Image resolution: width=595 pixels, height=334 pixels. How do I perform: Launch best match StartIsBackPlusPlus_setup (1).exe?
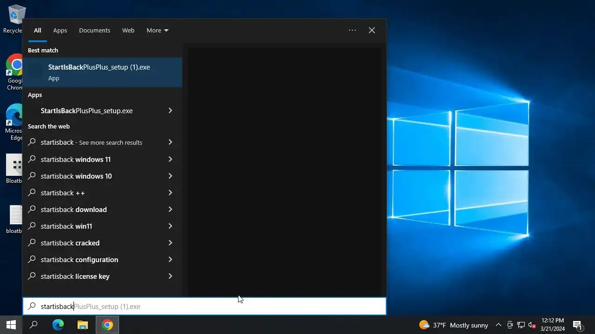tap(102, 72)
